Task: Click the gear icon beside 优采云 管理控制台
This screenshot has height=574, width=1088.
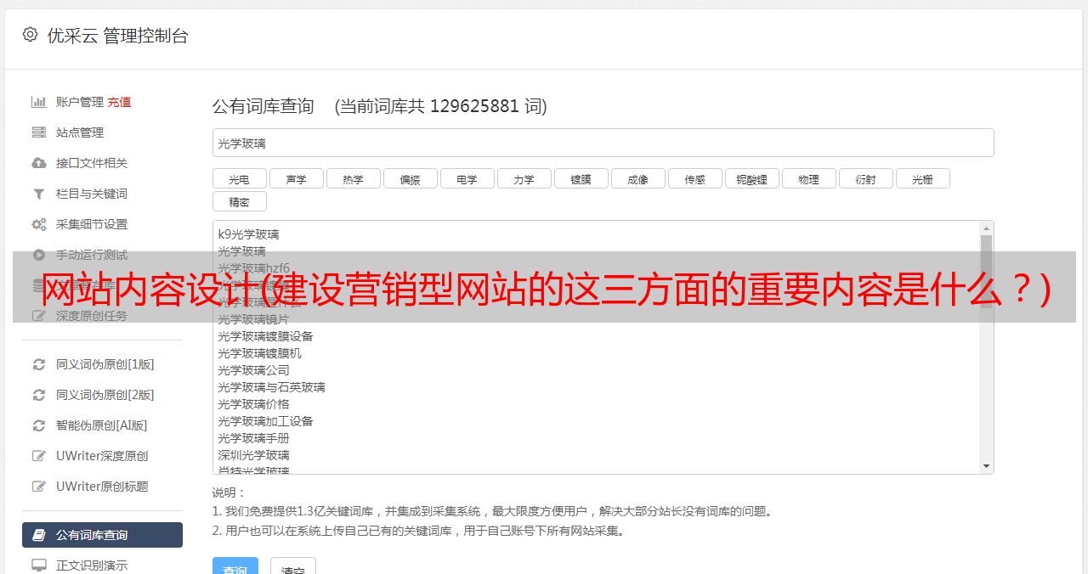Action: (31, 35)
